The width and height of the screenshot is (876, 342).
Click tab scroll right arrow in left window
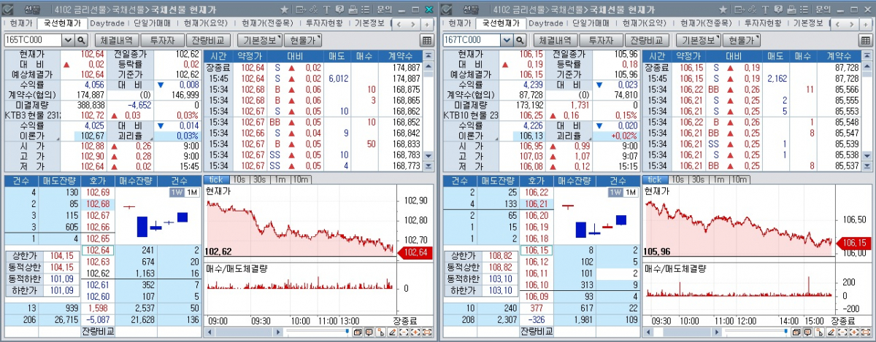[413, 24]
